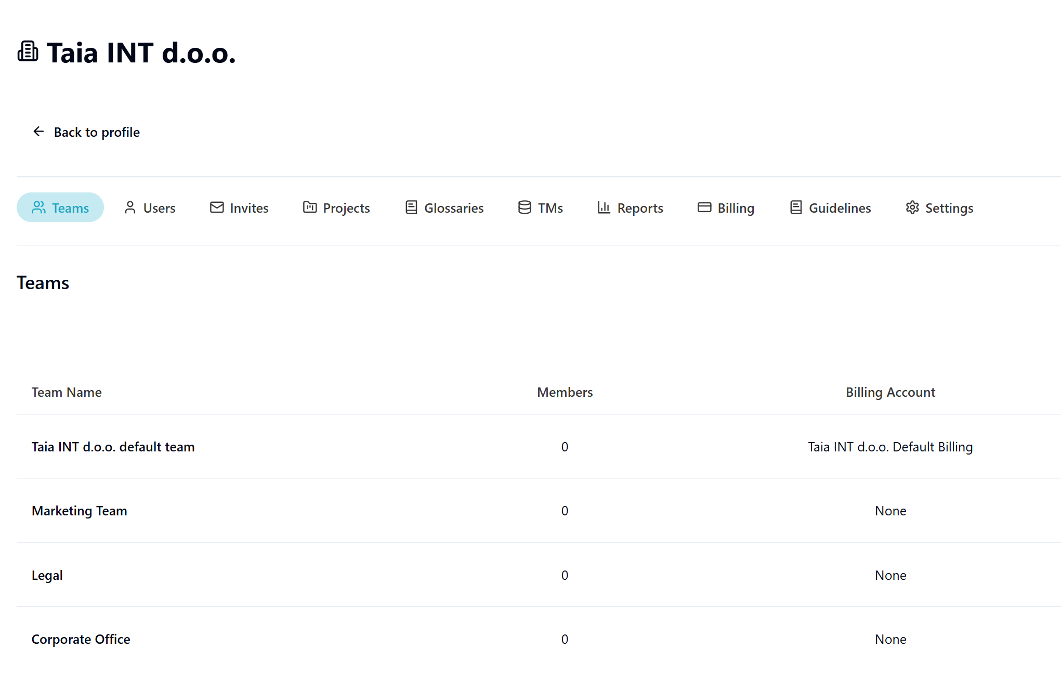Viewport: 1061px width, 700px height.
Task: Click the Back to profile link
Action: click(x=96, y=132)
